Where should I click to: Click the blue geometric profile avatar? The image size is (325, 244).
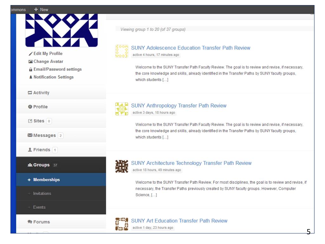pyautogui.click(x=62, y=30)
